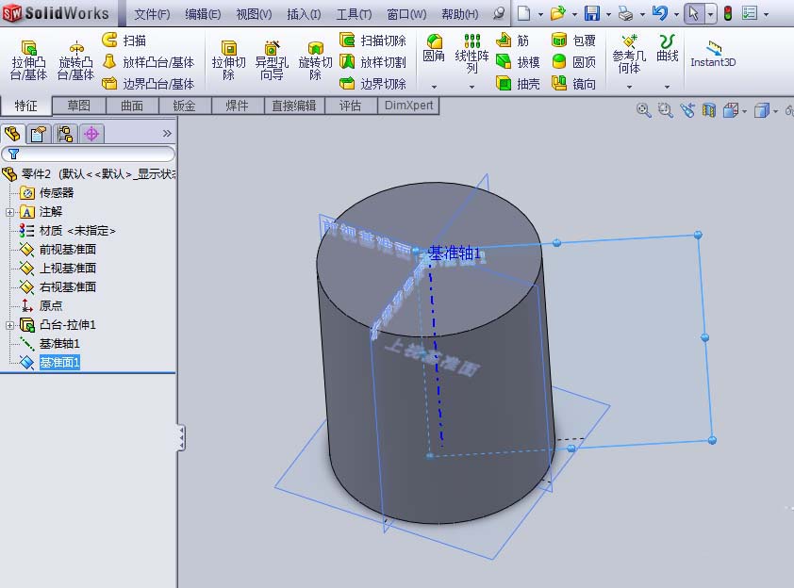Image resolution: width=794 pixels, height=588 pixels.
Task: Click the Print icon
Action: [x=625, y=13]
